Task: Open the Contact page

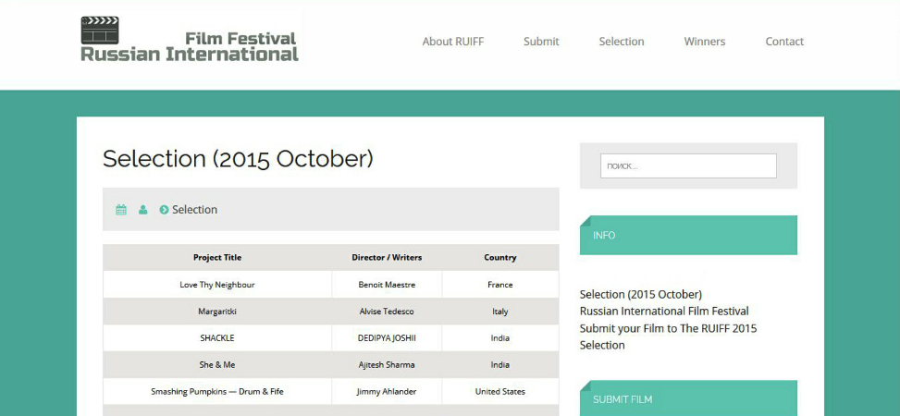Action: coord(784,42)
